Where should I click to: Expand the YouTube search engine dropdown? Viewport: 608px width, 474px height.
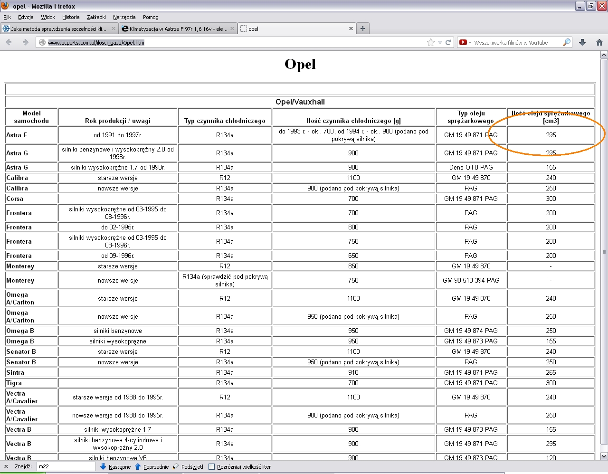pyautogui.click(x=470, y=43)
